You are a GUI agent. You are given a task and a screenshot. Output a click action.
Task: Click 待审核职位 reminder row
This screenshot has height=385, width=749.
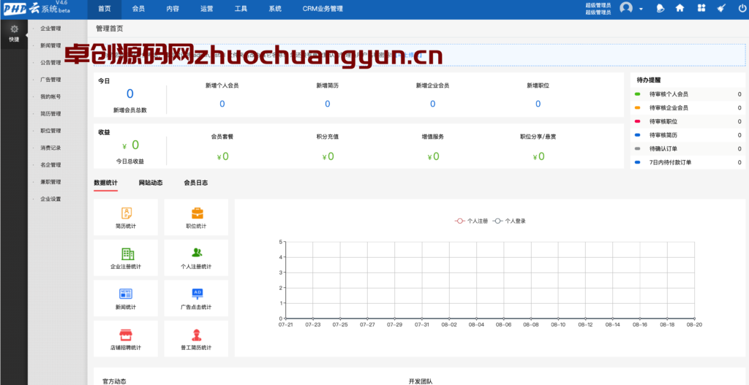coord(688,122)
